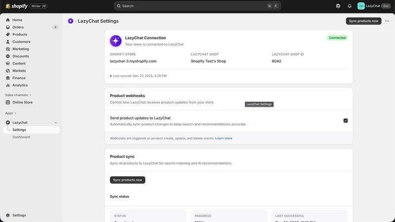The width and height of the screenshot is (395, 222).
Task: Toggle Send product updates to LazyChat checkbox
Action: [x=346, y=121]
